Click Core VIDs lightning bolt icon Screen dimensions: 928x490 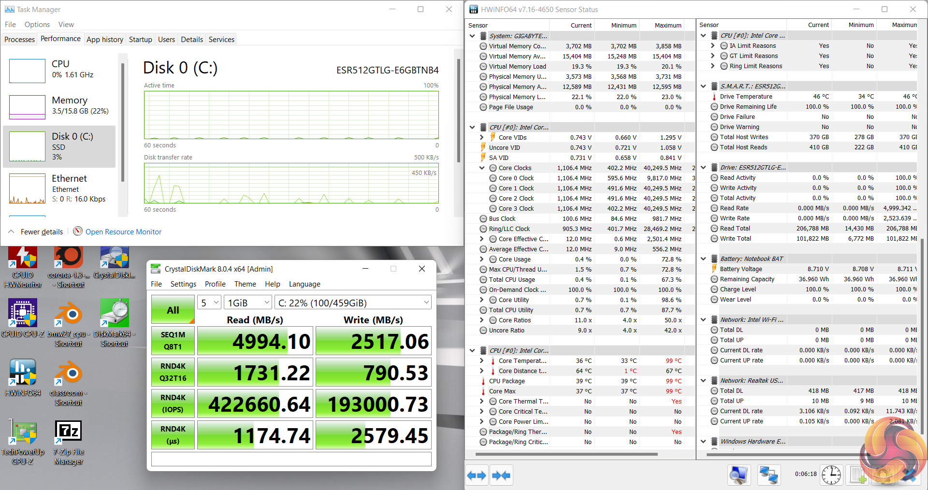pos(493,137)
